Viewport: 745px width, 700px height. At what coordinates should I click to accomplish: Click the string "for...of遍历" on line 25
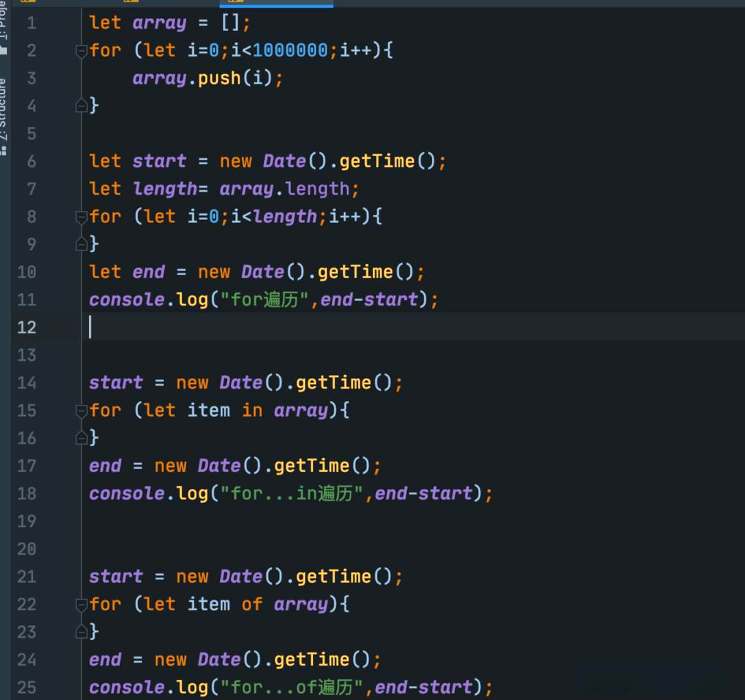tap(292, 687)
